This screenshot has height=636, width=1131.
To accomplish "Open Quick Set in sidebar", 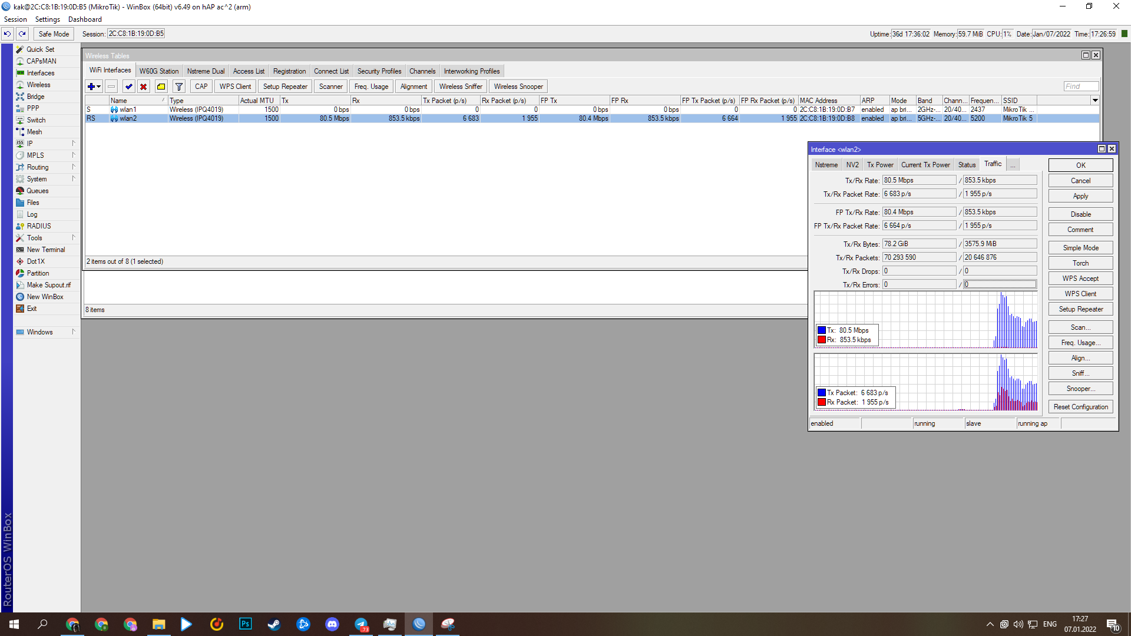I will (40, 49).
